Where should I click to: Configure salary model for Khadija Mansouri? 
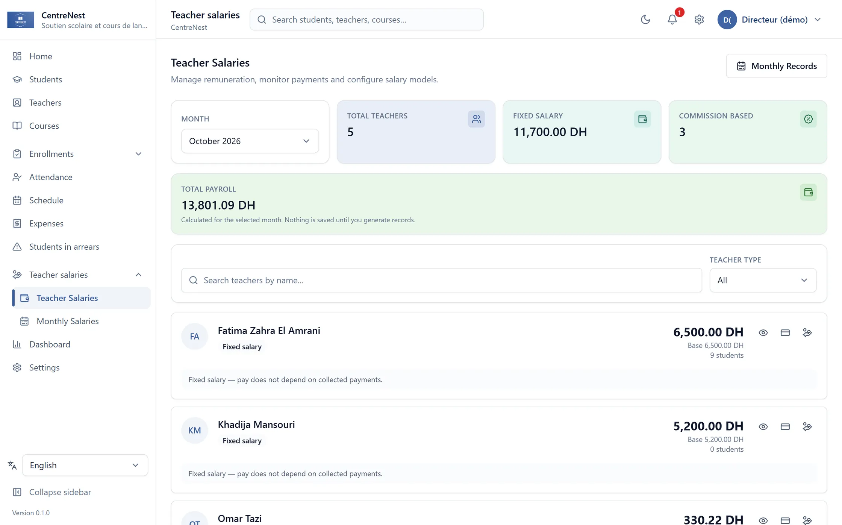(x=807, y=426)
